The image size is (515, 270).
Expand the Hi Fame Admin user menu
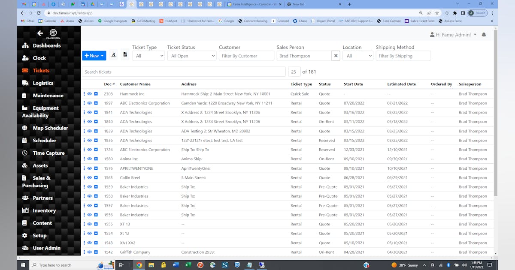point(453,35)
